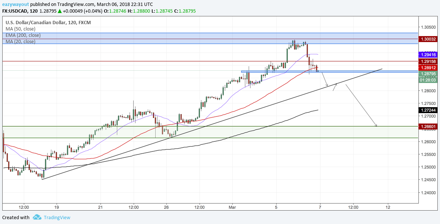Viewport: 440px width, 224px height.
Task: Click the 19 date label on time axis
Action: point(57,208)
